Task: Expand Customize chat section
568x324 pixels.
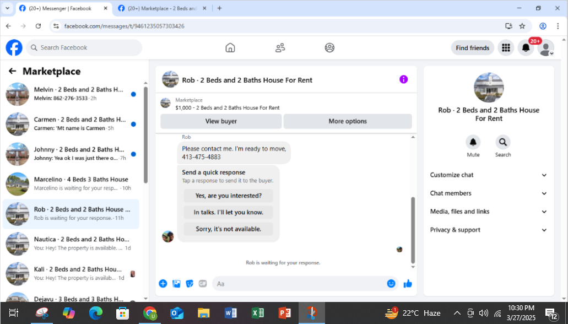Action: pyautogui.click(x=488, y=175)
